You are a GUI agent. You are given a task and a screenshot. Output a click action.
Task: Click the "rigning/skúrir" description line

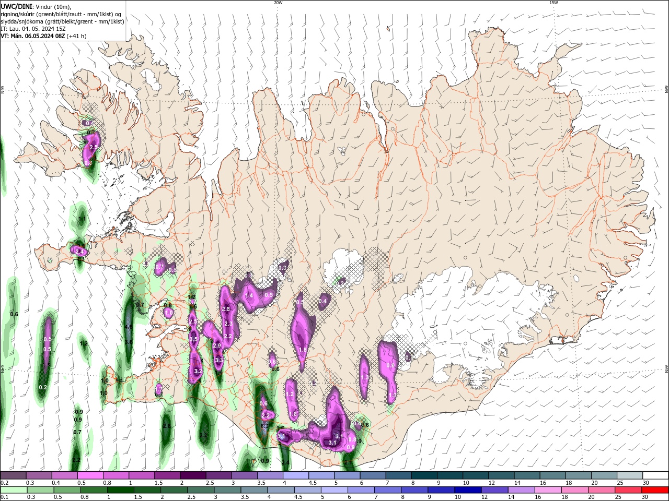tap(61, 14)
